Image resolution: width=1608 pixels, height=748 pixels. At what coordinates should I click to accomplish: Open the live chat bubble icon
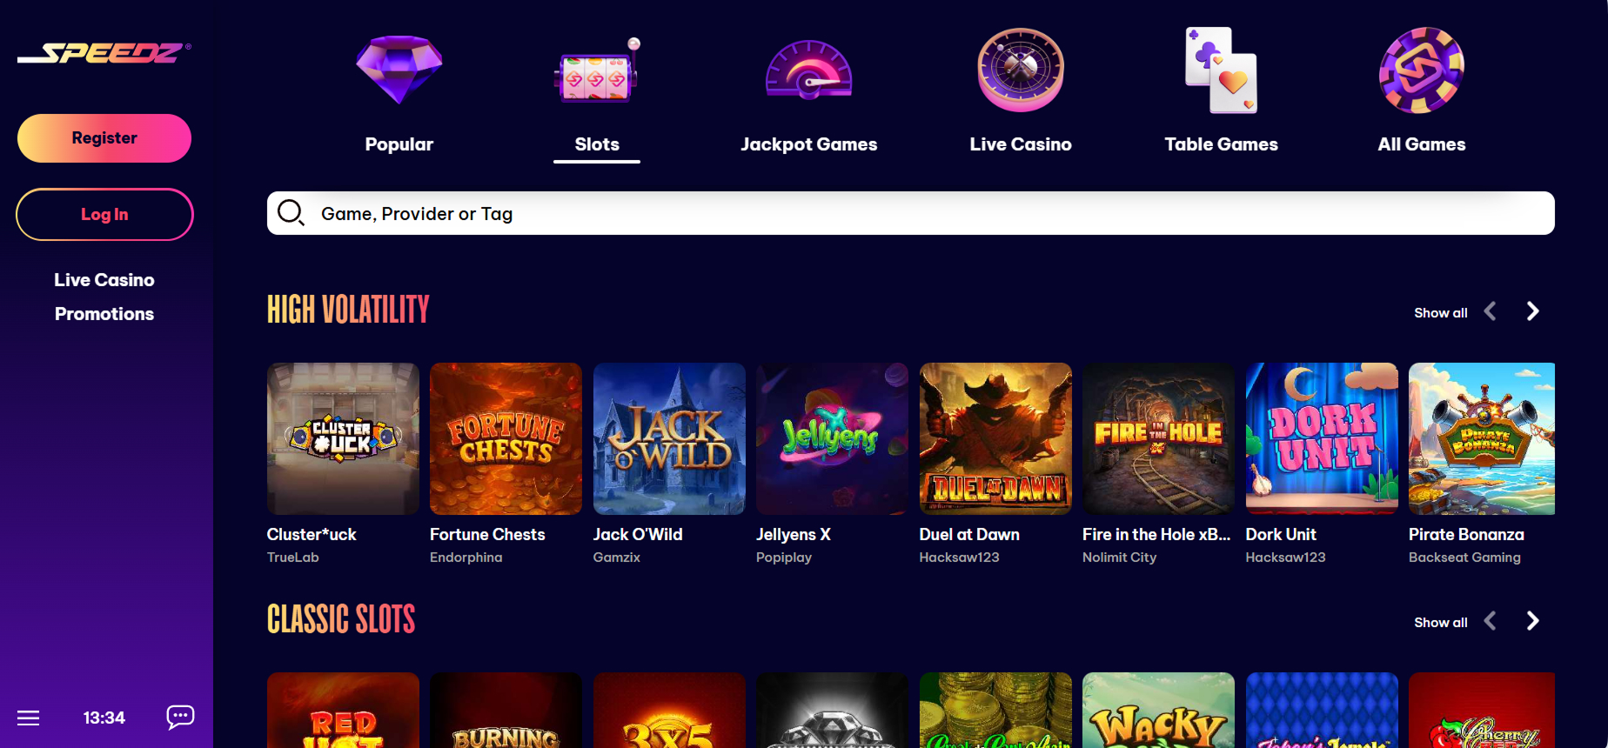(x=180, y=717)
